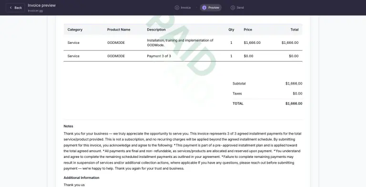Click the Back button
The width and height of the screenshot is (366, 187).
[15, 8]
